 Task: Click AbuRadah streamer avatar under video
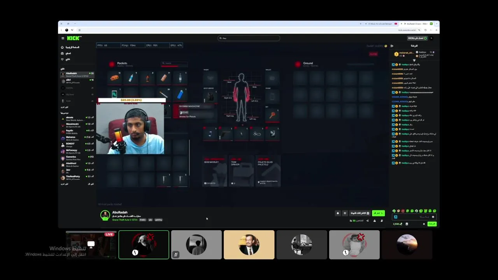tap(105, 215)
